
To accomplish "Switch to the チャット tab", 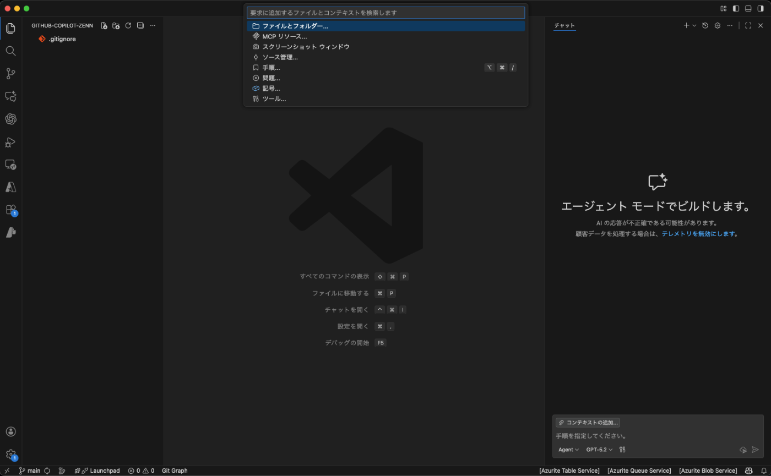I will 564,25.
